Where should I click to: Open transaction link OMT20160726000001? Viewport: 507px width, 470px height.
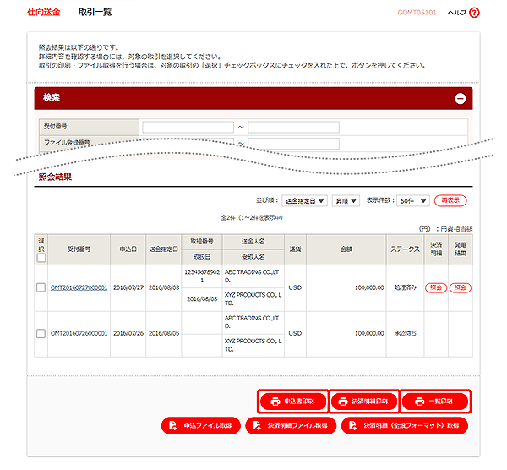click(79, 334)
